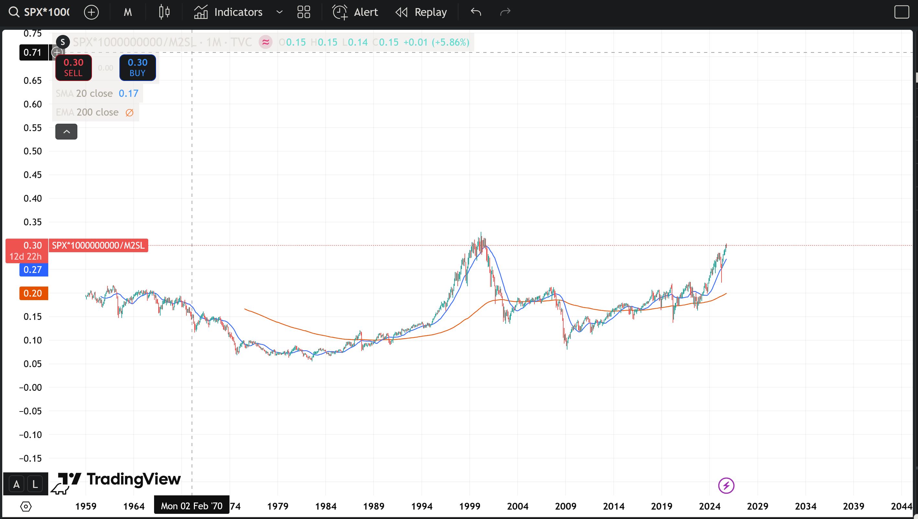Toggle log scale with L button
The width and height of the screenshot is (918, 519).
(x=35, y=484)
